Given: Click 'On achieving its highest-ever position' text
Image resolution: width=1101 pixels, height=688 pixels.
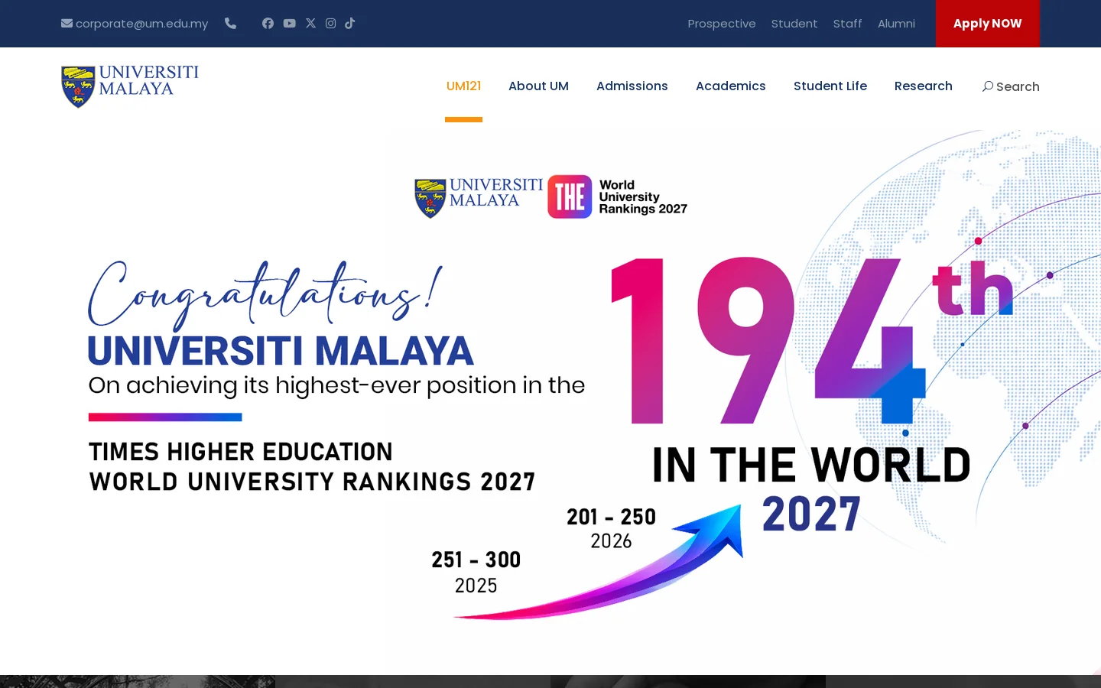Looking at the screenshot, I should click(x=336, y=385).
